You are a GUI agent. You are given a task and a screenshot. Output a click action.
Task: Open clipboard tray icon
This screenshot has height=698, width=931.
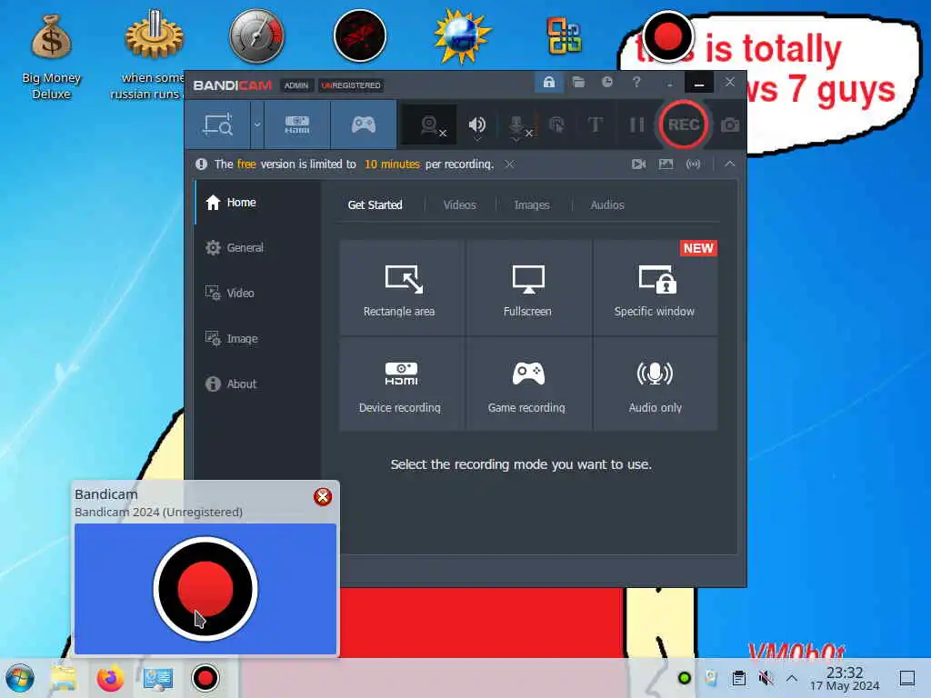pyautogui.click(x=738, y=678)
